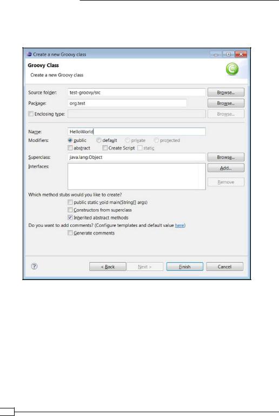279x416 pixels.
Task: Click the help question mark icon
Action: tap(34, 266)
